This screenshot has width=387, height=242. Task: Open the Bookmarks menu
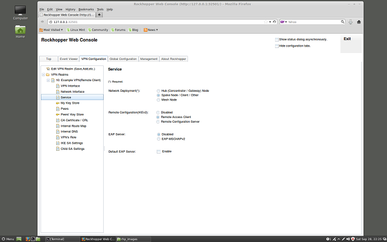86,9
